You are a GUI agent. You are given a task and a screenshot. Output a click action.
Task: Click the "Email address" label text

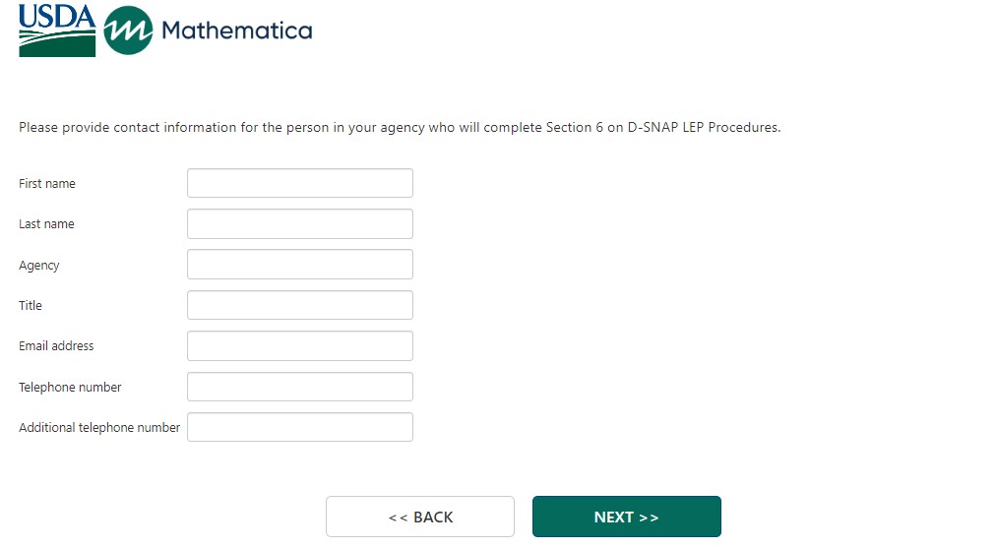(56, 346)
